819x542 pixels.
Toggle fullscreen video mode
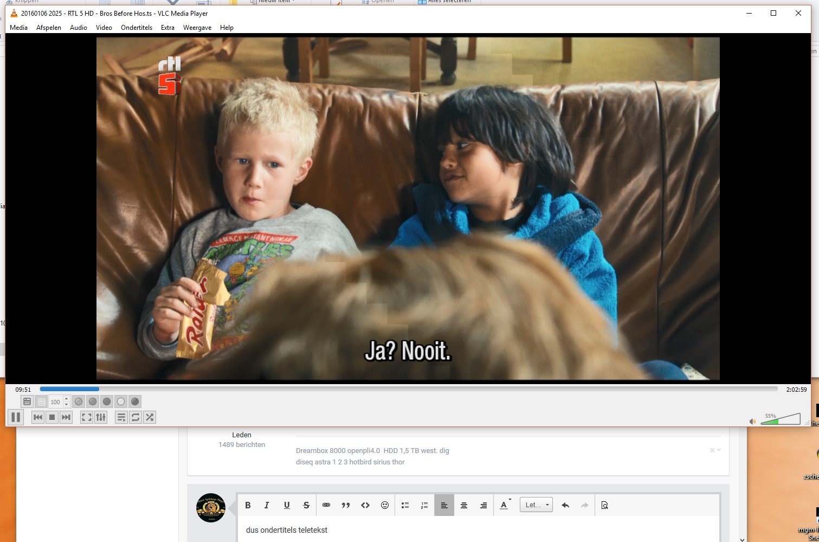pos(86,417)
